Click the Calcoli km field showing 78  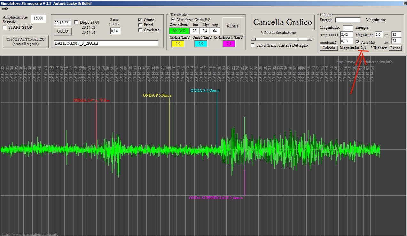coord(396,41)
